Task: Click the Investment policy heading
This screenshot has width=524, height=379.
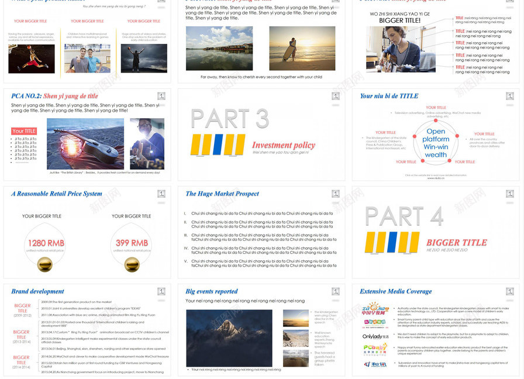Action: point(284,145)
